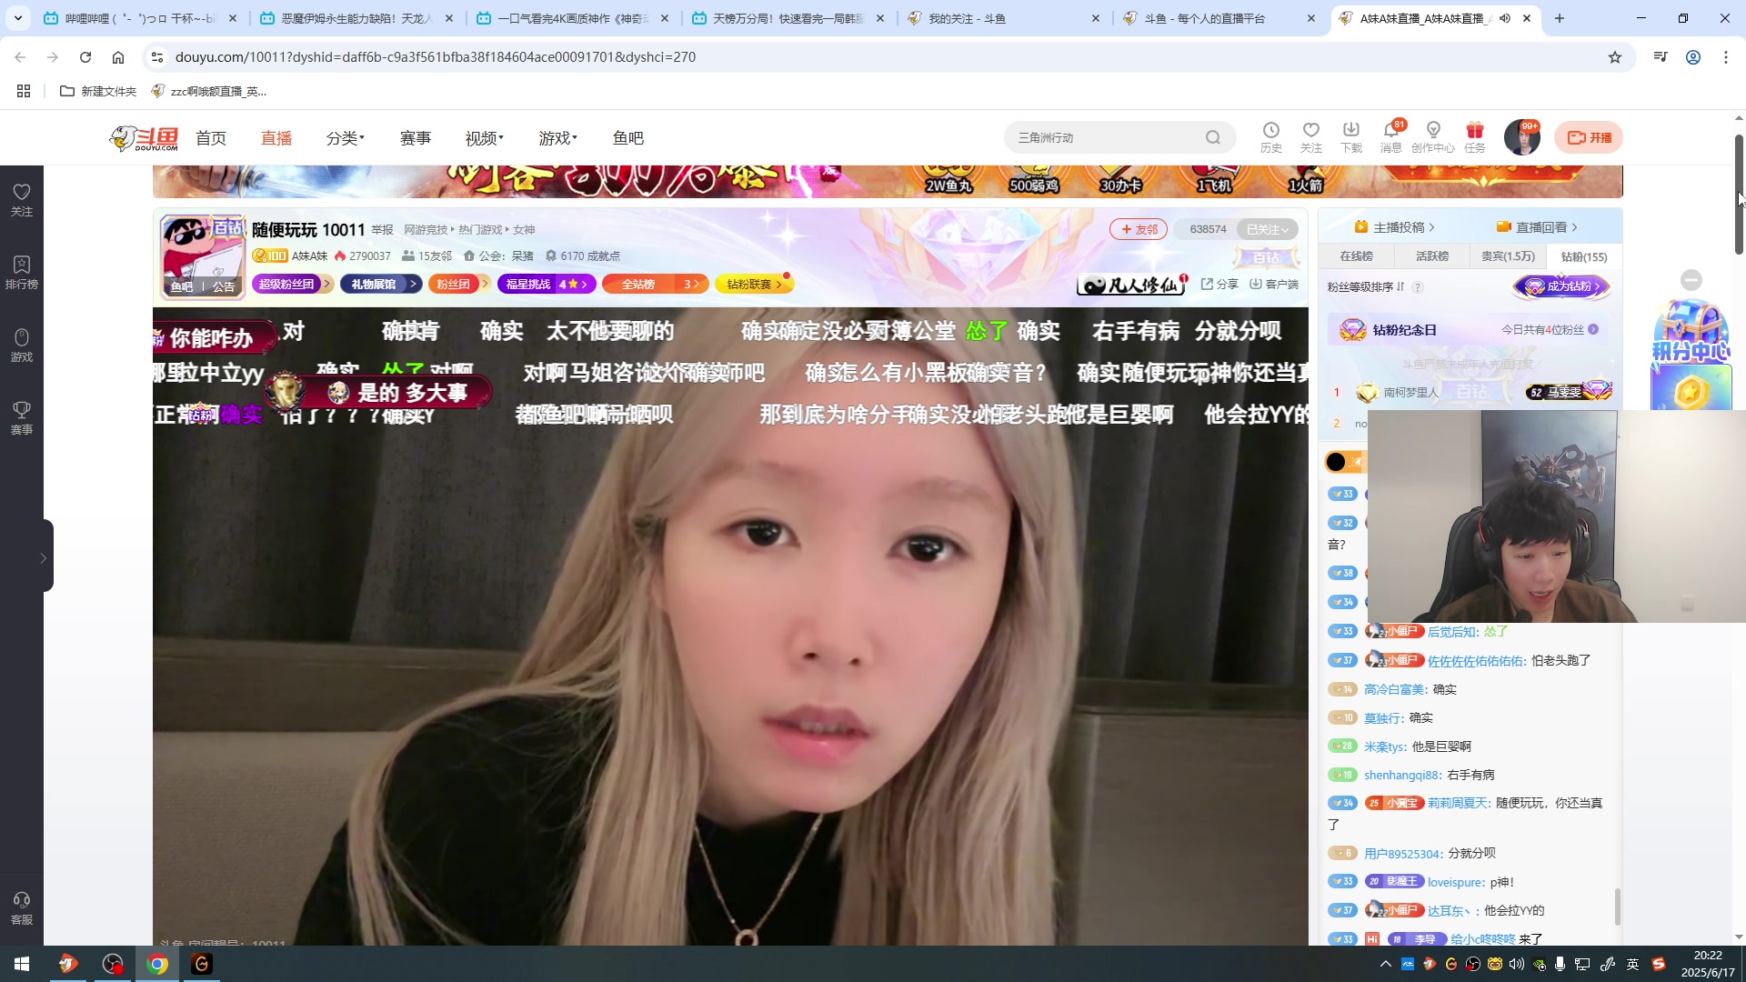Click the browser home icon
Screen dimensions: 1746x982
(x=118, y=57)
